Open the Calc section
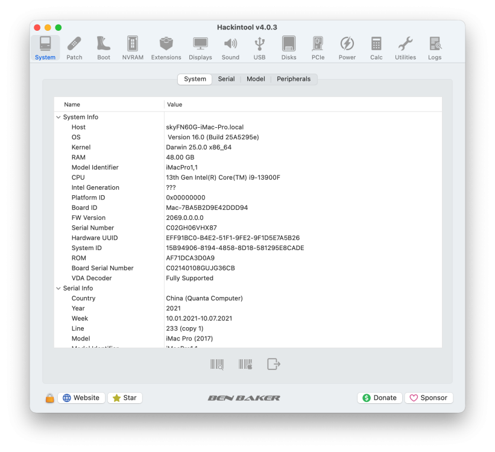The height and width of the screenshot is (452, 495). [376, 48]
